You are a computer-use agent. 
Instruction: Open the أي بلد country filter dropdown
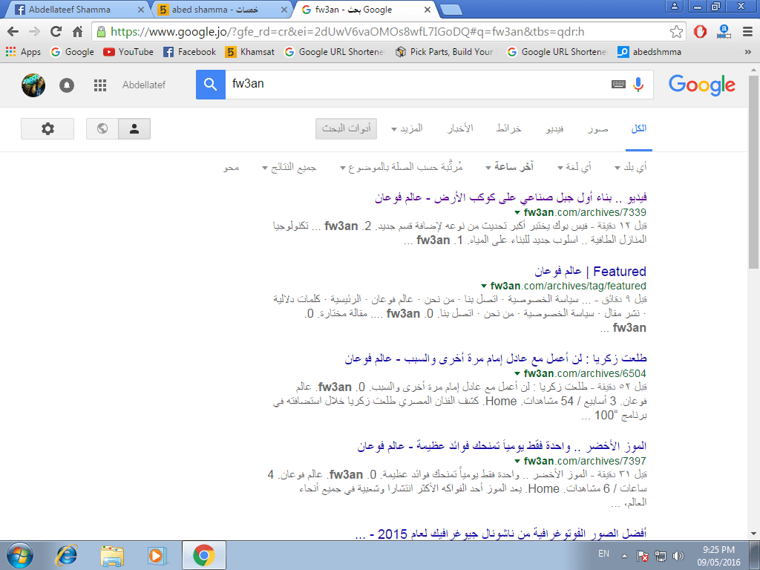coord(631,167)
